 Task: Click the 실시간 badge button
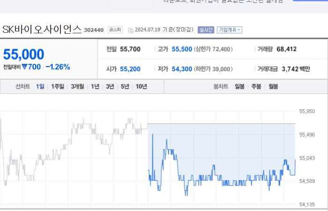[206, 30]
